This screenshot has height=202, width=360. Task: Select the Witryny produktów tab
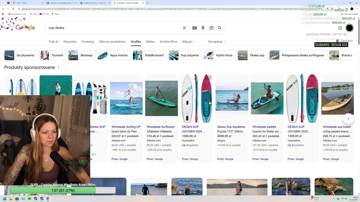coord(112,42)
